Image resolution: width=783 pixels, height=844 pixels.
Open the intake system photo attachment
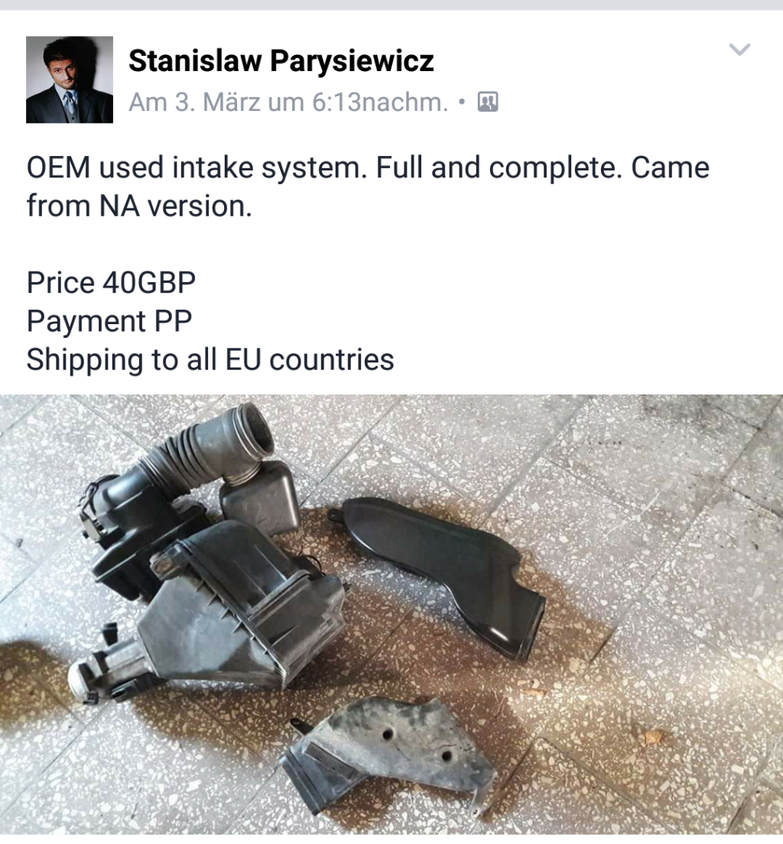pyautogui.click(x=391, y=615)
